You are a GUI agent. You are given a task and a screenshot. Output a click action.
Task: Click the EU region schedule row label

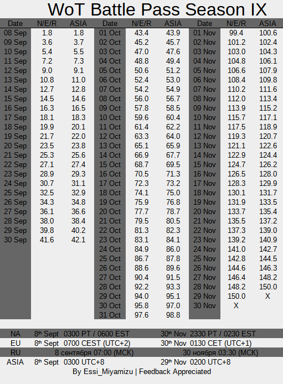coord(15,344)
